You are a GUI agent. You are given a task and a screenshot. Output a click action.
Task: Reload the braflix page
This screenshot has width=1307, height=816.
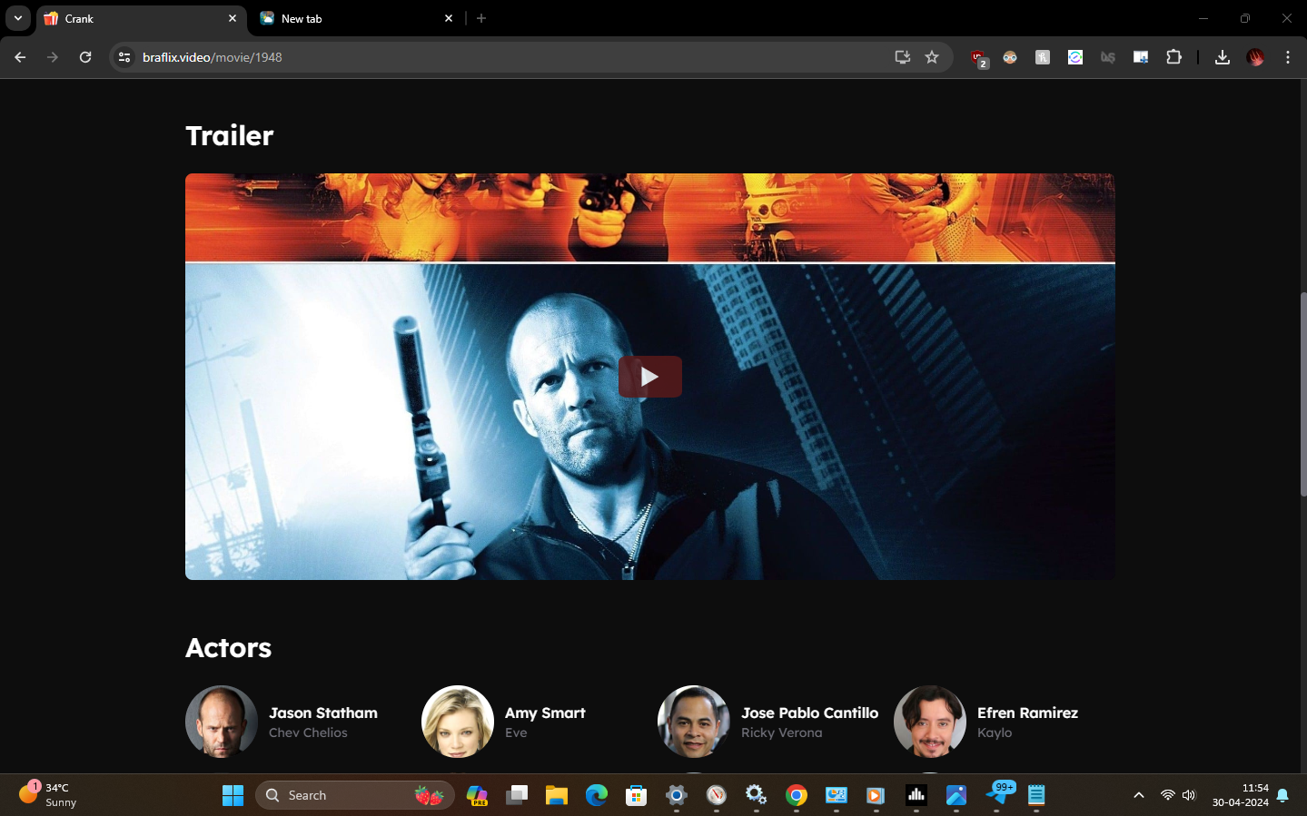[85, 57]
